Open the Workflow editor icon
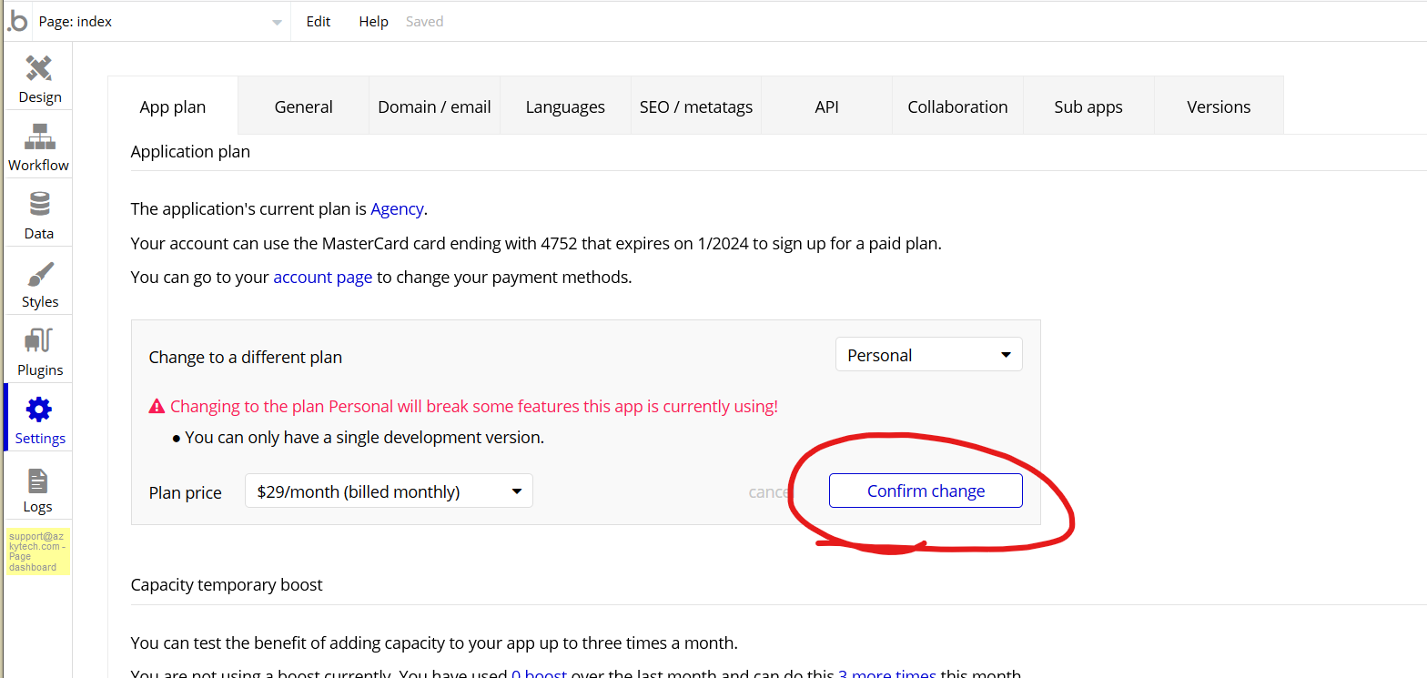The image size is (1427, 678). point(39,137)
